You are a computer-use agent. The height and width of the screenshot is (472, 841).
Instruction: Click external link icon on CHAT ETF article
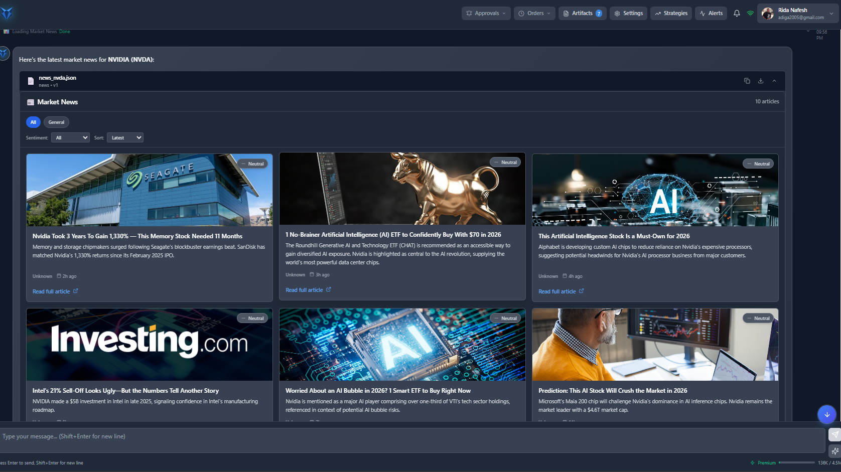click(329, 289)
